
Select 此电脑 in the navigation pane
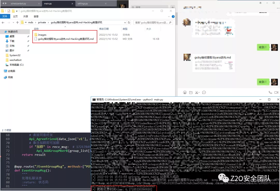[12, 71]
